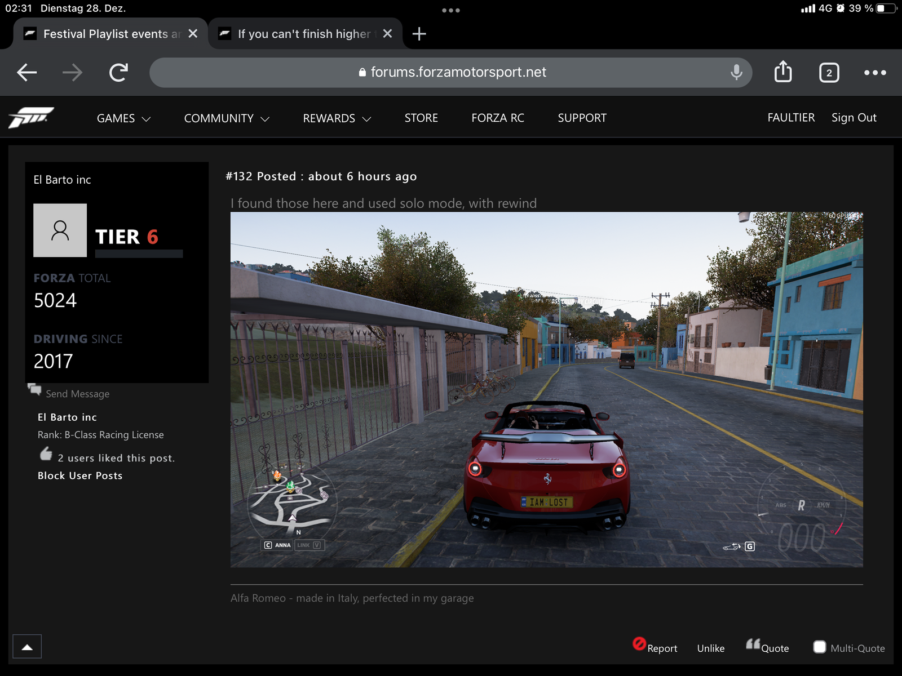Go back with the browser back arrow

click(26, 72)
